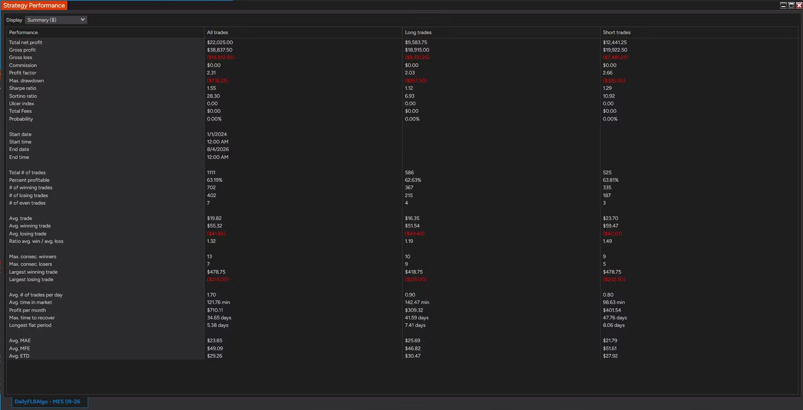The height and width of the screenshot is (410, 803).
Task: Click the 121.76 min time in market value
Action: [218, 302]
